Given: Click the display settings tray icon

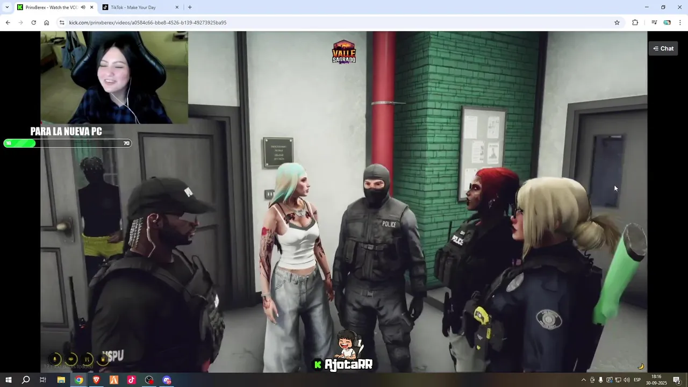Looking at the screenshot, I should click(x=610, y=380).
